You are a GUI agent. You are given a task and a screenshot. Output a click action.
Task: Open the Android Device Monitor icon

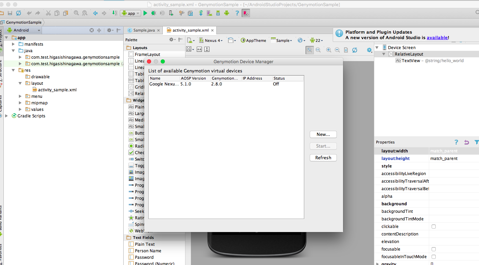coord(226,13)
